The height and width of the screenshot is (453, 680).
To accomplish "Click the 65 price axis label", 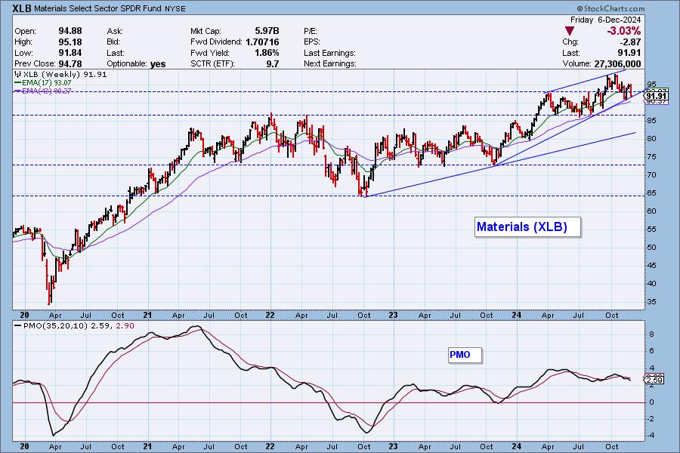I will (x=651, y=193).
